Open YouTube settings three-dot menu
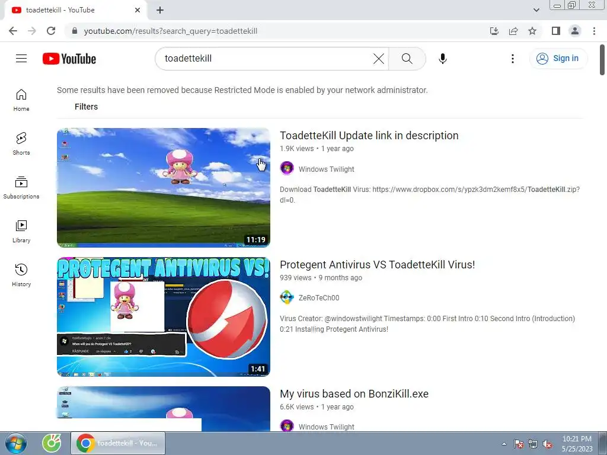This screenshot has height=455, width=607. 513,59
